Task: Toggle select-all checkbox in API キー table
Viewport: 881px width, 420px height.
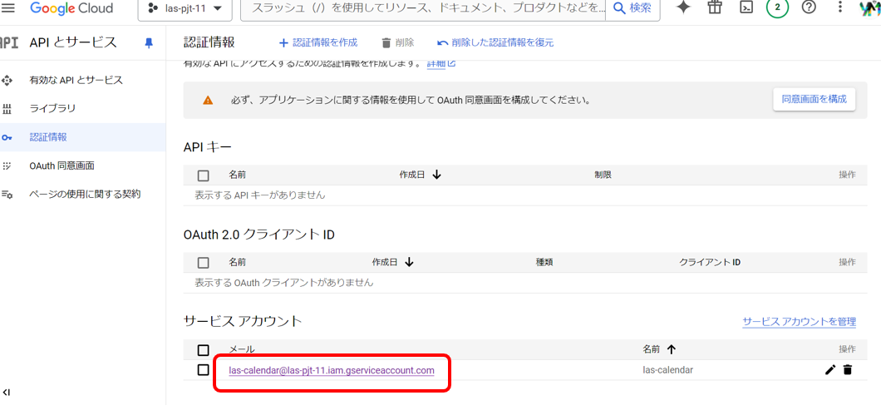Action: pyautogui.click(x=204, y=175)
